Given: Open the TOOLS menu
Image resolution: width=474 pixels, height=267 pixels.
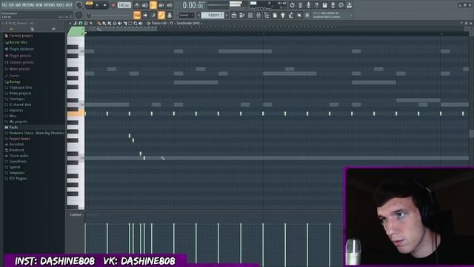Looking at the screenshot, I should [61, 5].
